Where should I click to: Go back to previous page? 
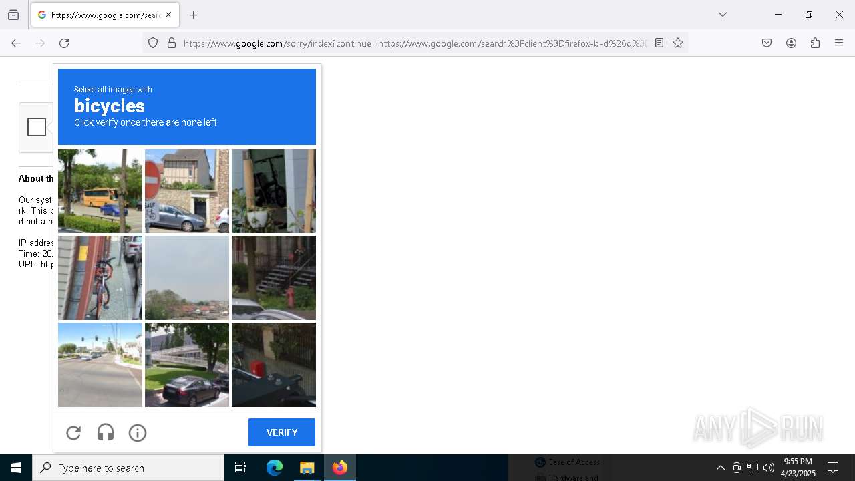click(x=16, y=43)
